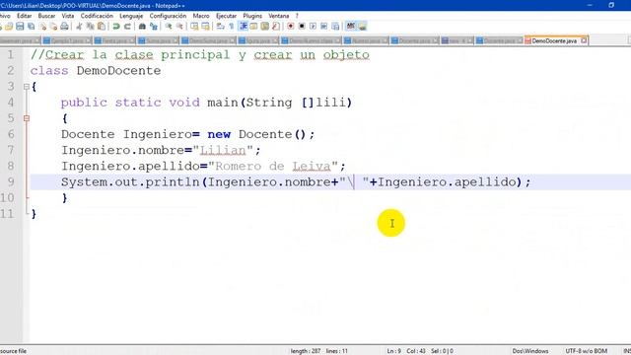Click the Save All toolbar icon
Viewport: 631px width, 355px height.
tap(31, 27)
